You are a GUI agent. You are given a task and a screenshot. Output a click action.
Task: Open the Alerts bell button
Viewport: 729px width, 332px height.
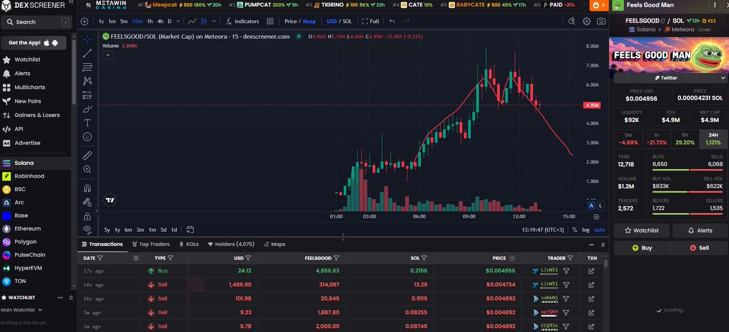(x=699, y=231)
